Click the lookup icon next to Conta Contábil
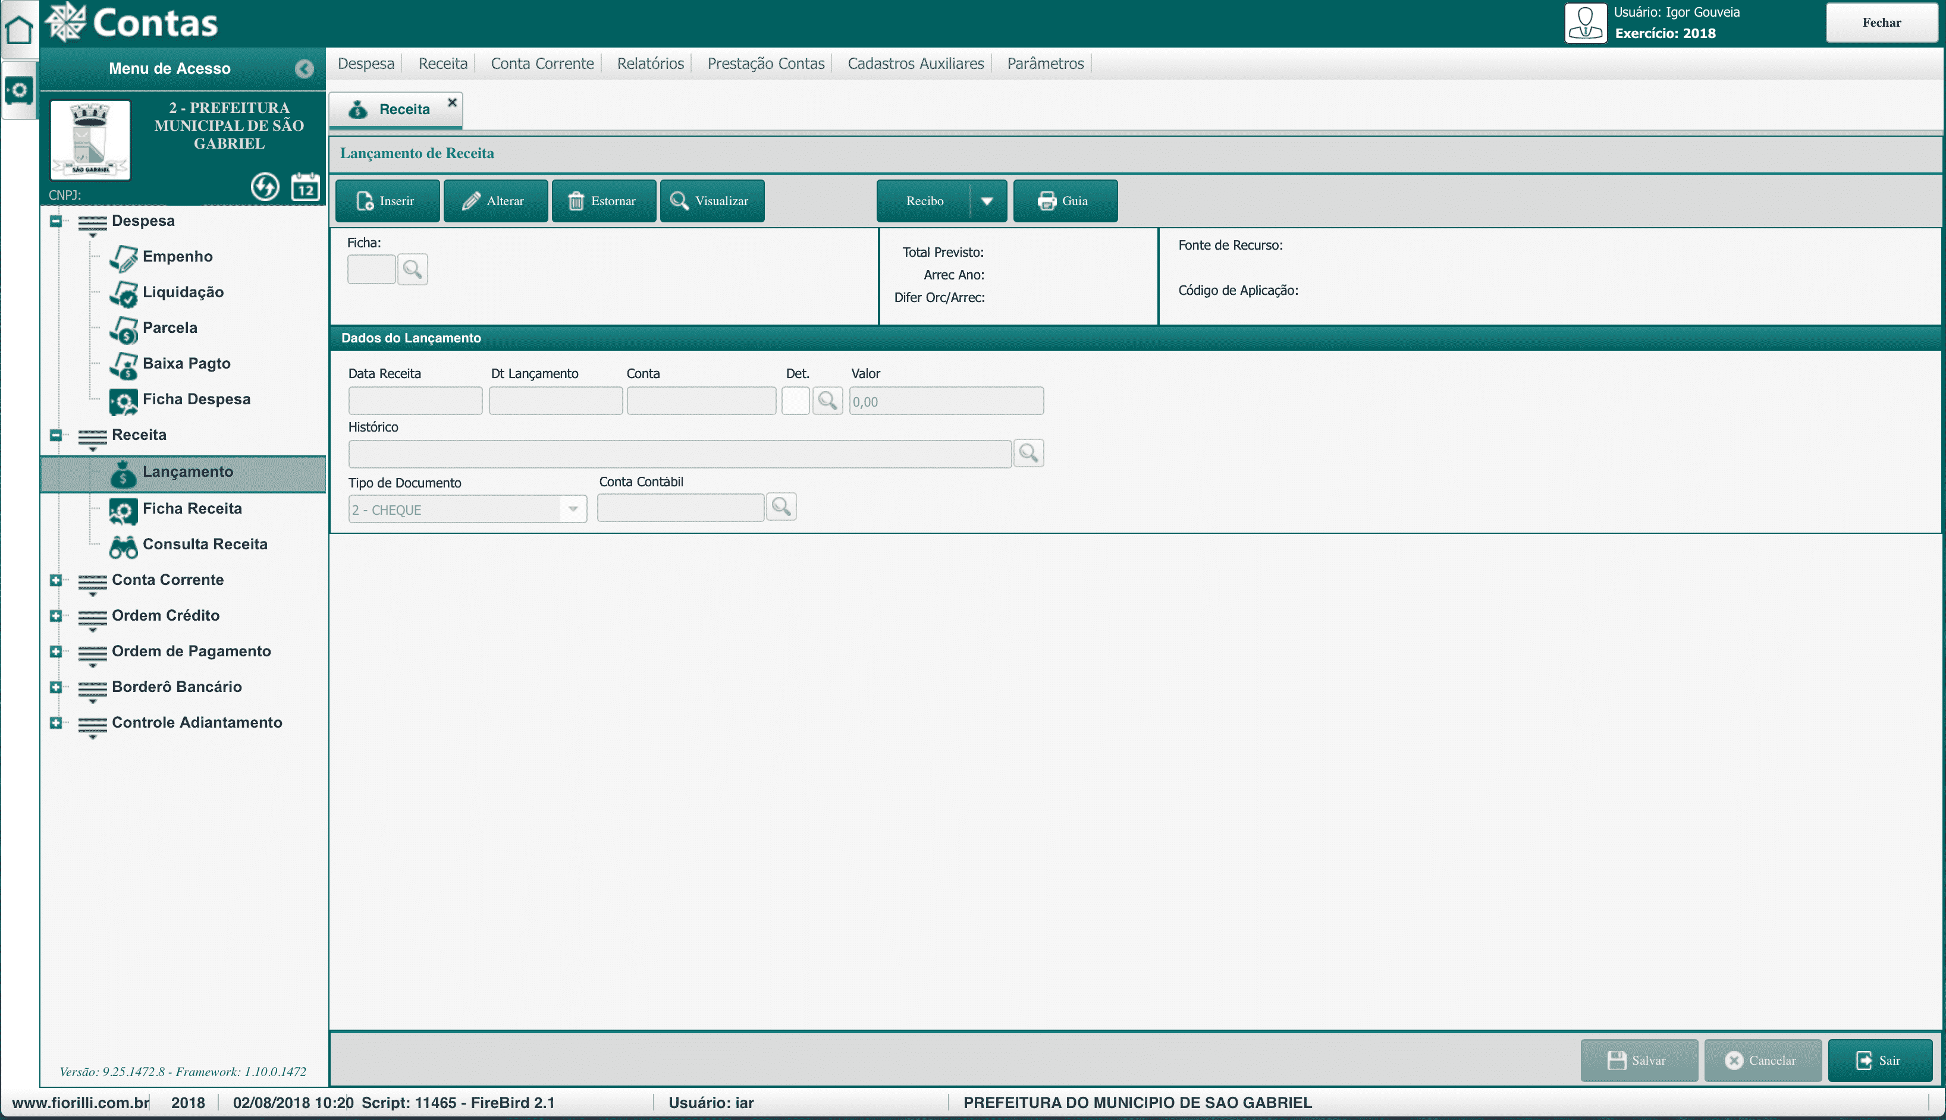1946x1120 pixels. (x=781, y=507)
